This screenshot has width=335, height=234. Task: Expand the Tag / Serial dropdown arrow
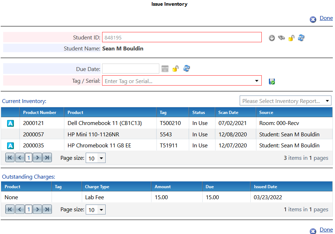point(257,81)
